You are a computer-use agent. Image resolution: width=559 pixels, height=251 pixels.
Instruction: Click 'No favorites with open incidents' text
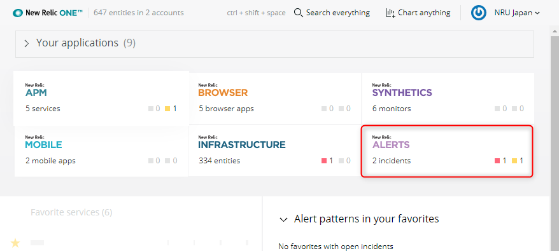[336, 247]
